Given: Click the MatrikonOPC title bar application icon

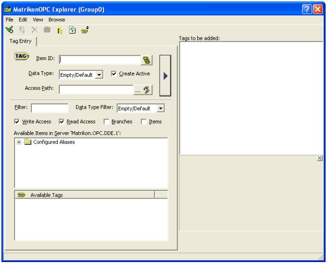Looking at the screenshot, I should 8,9.
